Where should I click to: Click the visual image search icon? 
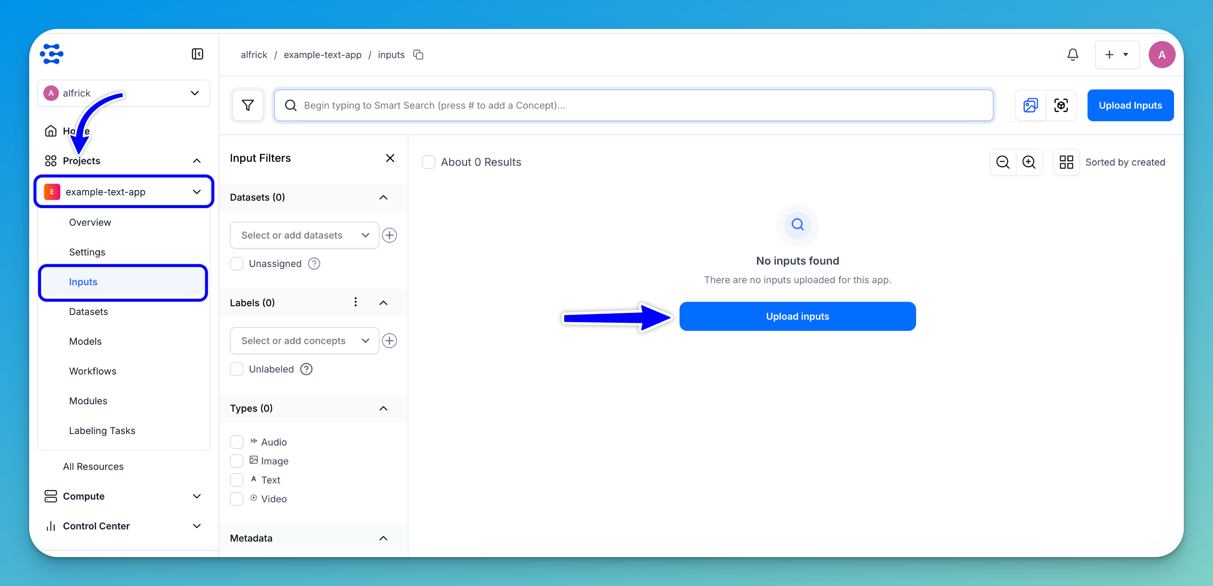coord(1030,105)
